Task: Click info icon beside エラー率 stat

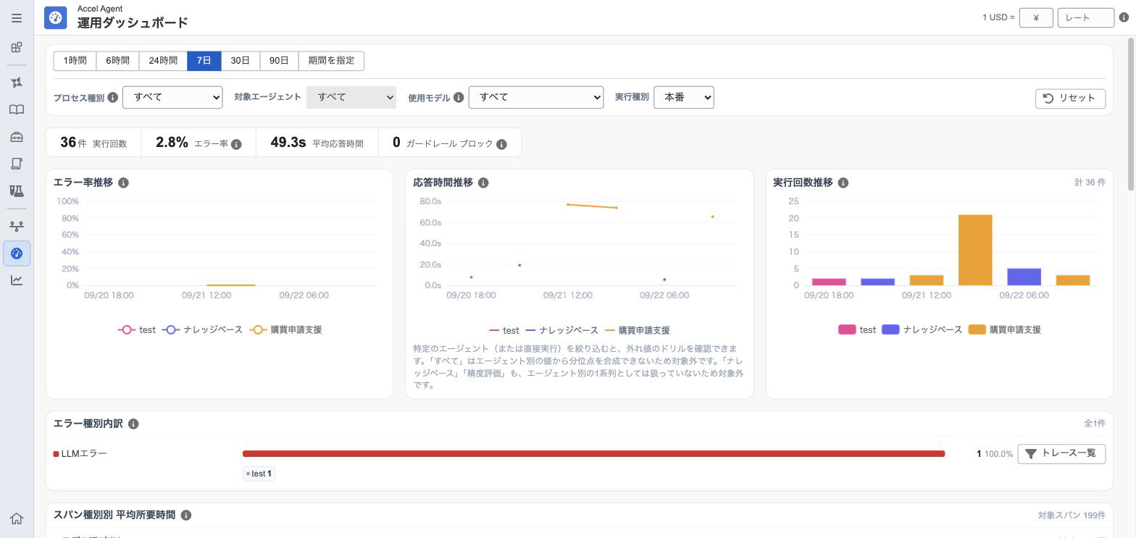Action: pyautogui.click(x=236, y=144)
